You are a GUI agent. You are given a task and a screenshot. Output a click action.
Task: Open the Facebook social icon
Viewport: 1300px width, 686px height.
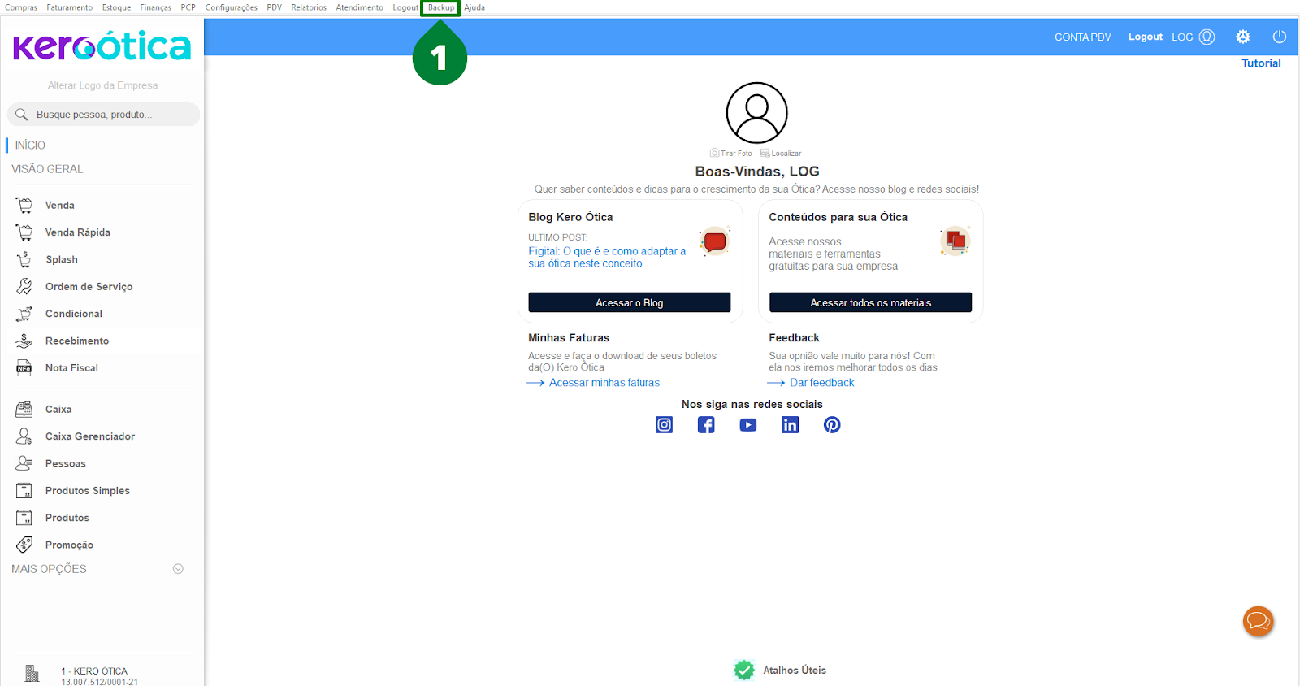pyautogui.click(x=706, y=425)
